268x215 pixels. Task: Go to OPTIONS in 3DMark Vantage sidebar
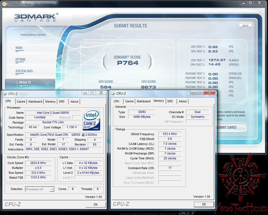coord(20,60)
